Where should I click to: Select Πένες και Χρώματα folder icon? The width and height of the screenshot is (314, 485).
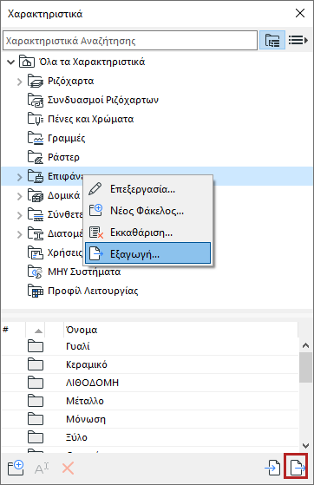coord(36,119)
